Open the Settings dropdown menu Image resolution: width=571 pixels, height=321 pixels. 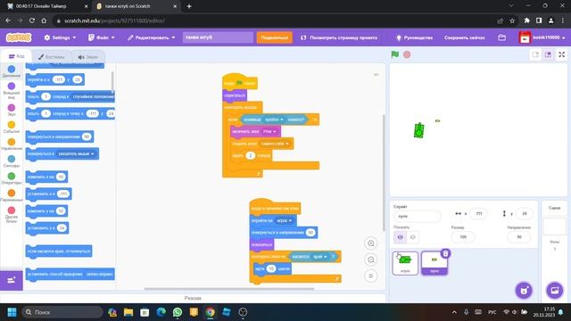pyautogui.click(x=60, y=37)
